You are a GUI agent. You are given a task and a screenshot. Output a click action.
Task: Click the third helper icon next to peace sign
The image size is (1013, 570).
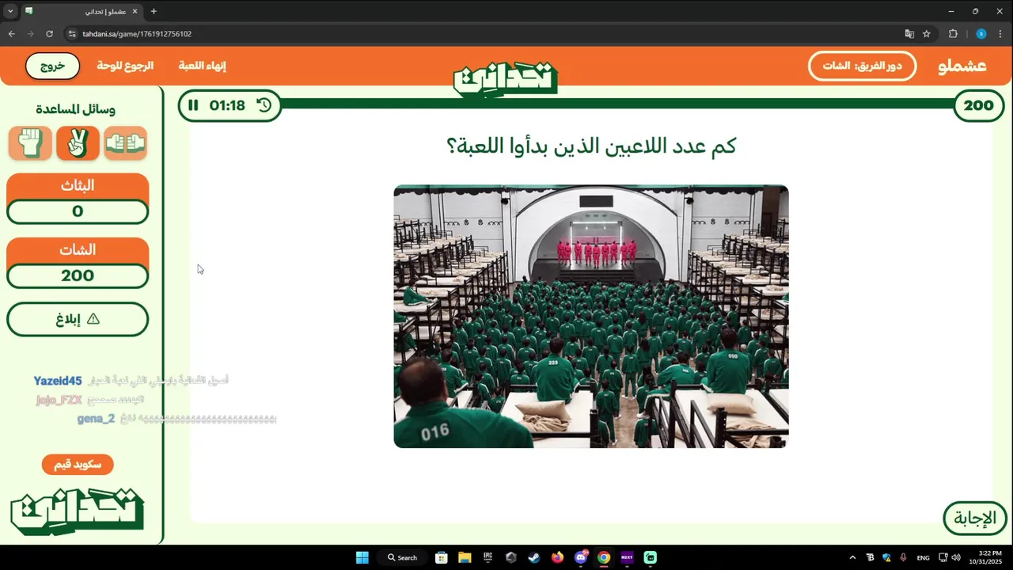click(x=125, y=143)
